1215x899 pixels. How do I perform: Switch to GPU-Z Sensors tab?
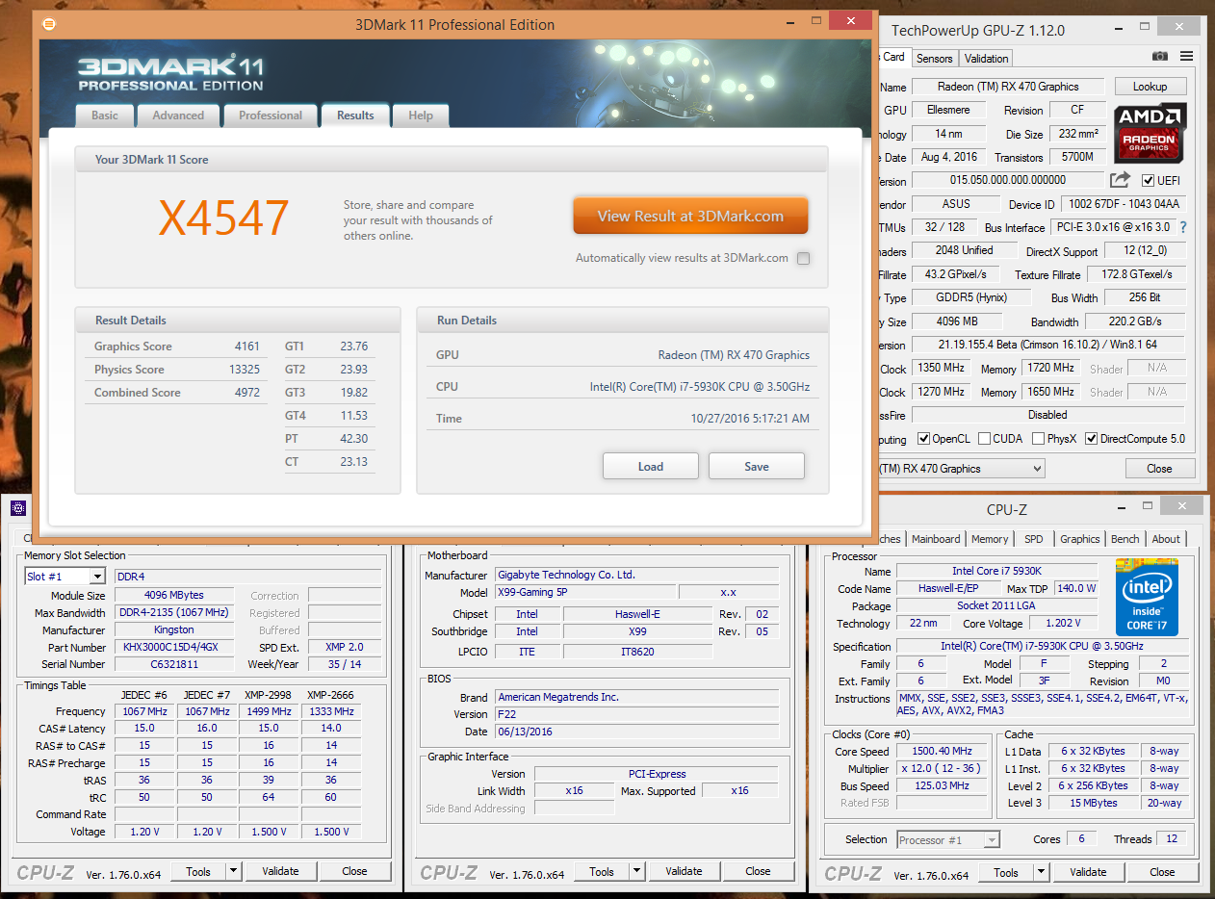934,58
